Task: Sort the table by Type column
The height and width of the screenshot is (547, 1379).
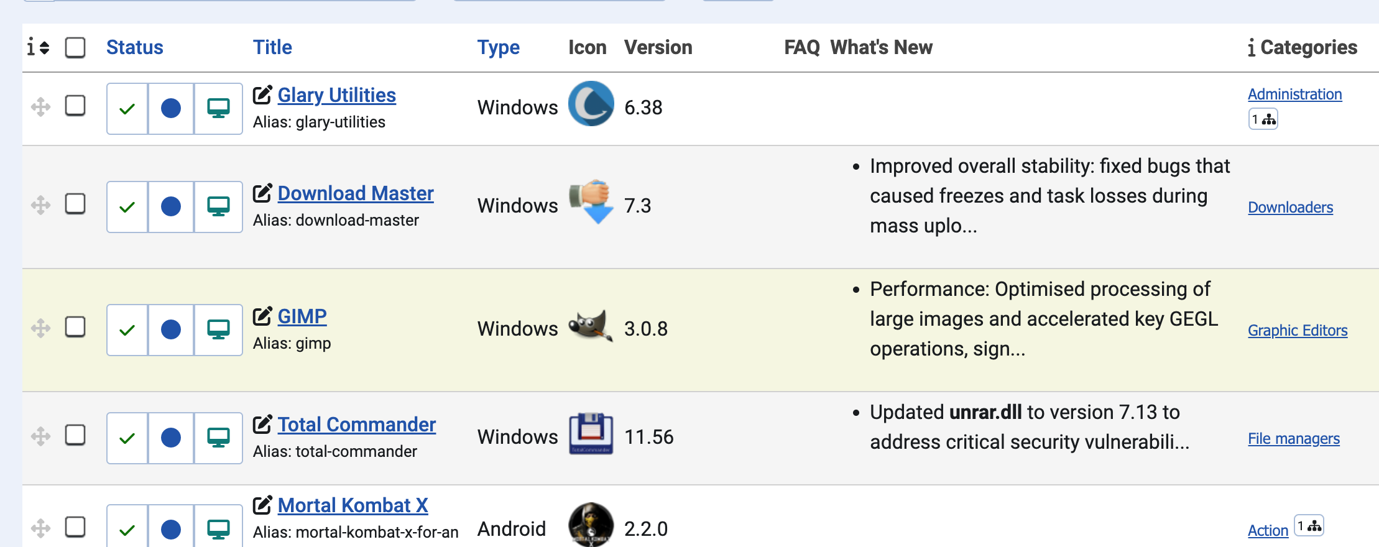Action: (x=498, y=47)
